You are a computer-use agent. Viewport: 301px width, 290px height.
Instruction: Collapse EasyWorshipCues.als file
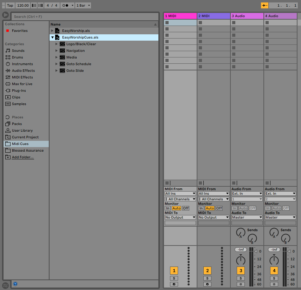click(x=52, y=37)
